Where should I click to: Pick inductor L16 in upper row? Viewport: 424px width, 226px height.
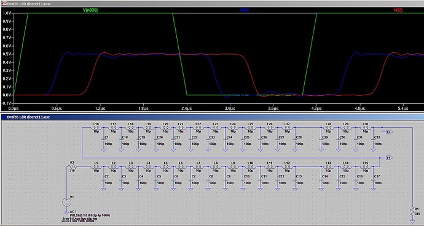point(96,127)
